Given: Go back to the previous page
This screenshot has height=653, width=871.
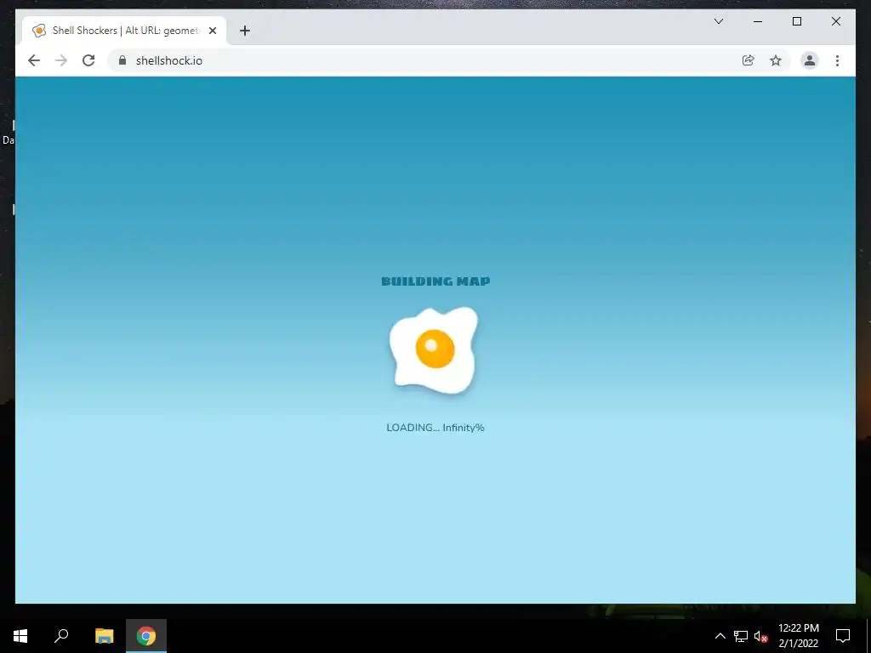Looking at the screenshot, I should [x=34, y=60].
